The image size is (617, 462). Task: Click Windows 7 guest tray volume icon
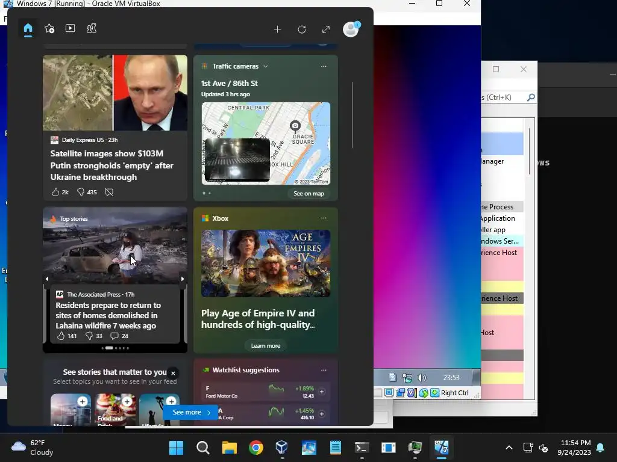point(421,378)
